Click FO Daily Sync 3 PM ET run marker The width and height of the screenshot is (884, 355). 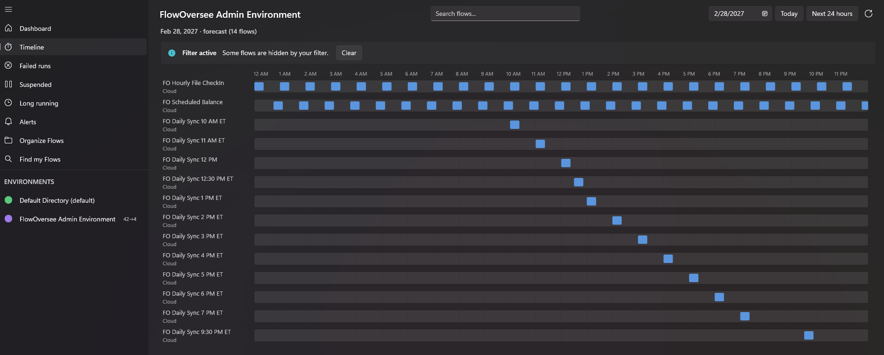643,240
